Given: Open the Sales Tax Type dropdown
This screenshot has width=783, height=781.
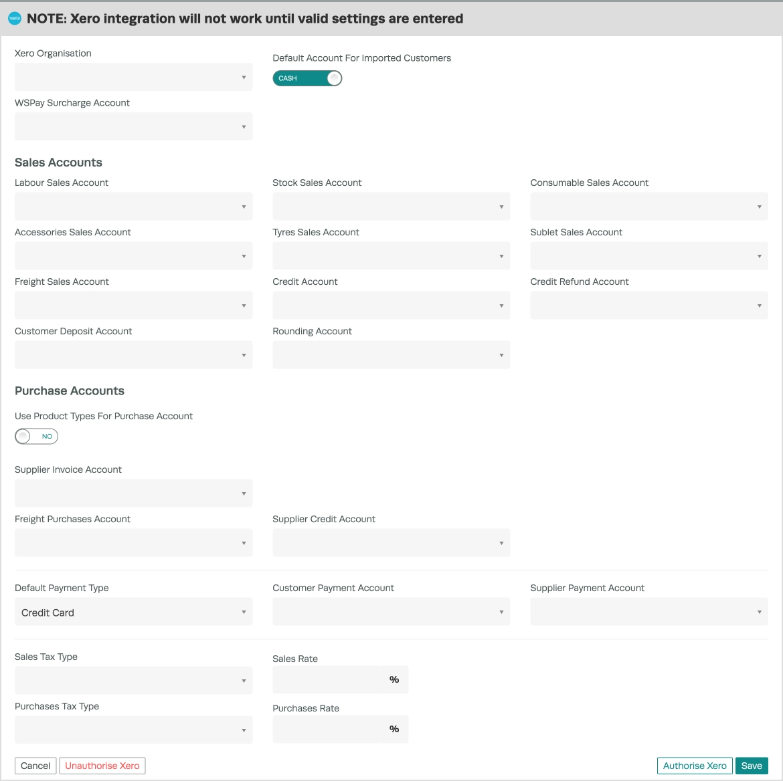Looking at the screenshot, I should 133,680.
